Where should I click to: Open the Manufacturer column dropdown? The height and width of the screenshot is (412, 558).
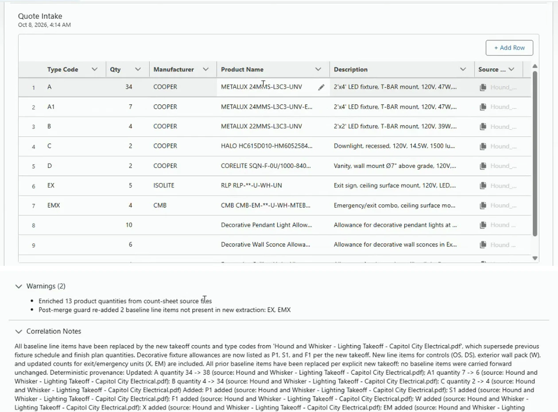tap(205, 69)
